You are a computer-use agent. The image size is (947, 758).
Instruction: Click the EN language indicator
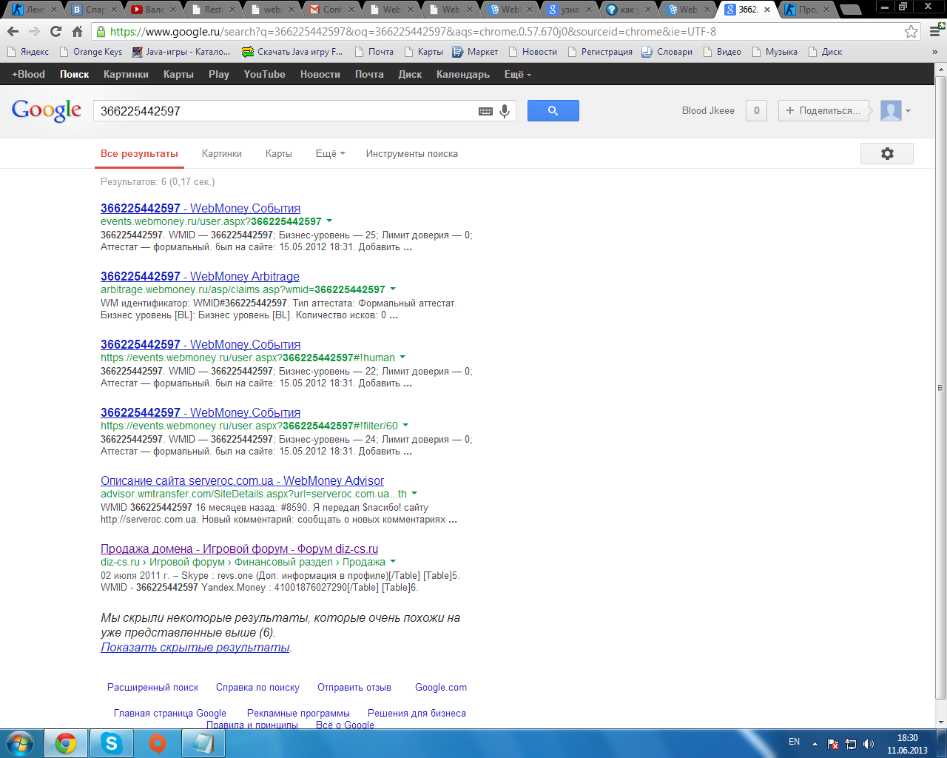794,742
